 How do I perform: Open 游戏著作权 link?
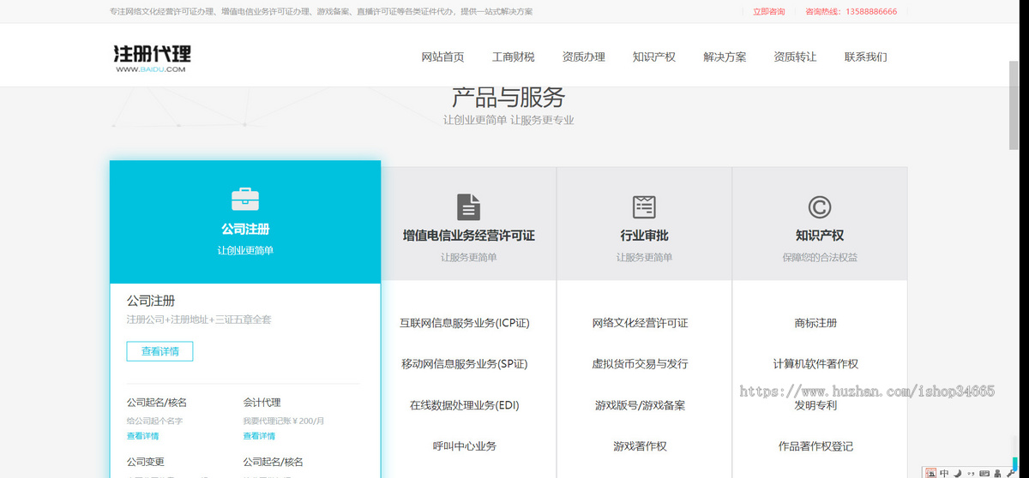tap(640, 446)
